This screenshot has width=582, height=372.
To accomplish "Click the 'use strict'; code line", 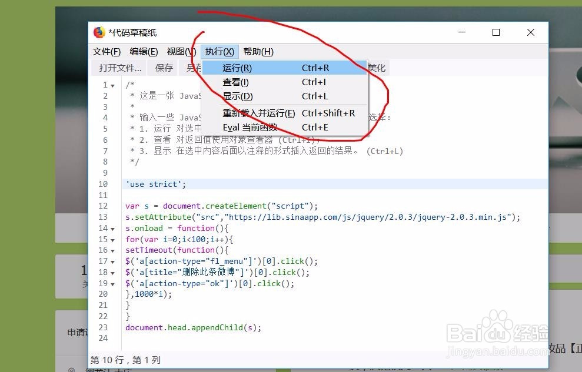I will (x=156, y=184).
